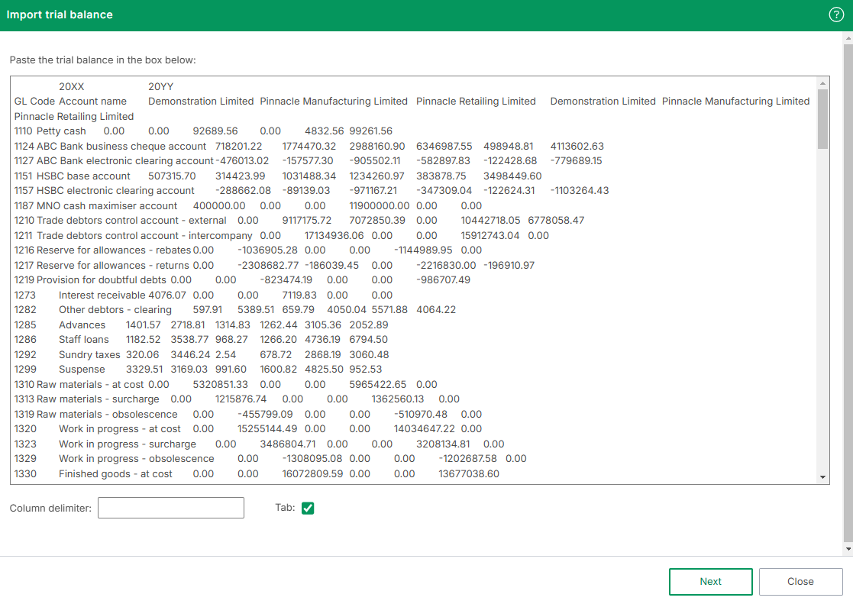853x604 pixels.
Task: Select the Suspense 1299 line in the textarea
Action: pos(153,369)
